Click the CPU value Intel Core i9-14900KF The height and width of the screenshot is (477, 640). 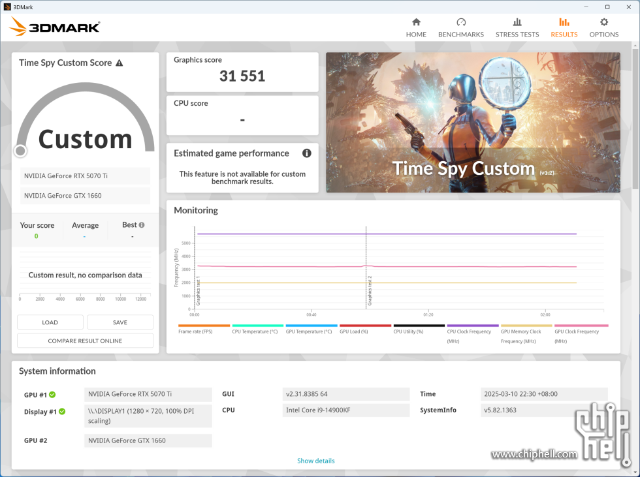point(345,410)
